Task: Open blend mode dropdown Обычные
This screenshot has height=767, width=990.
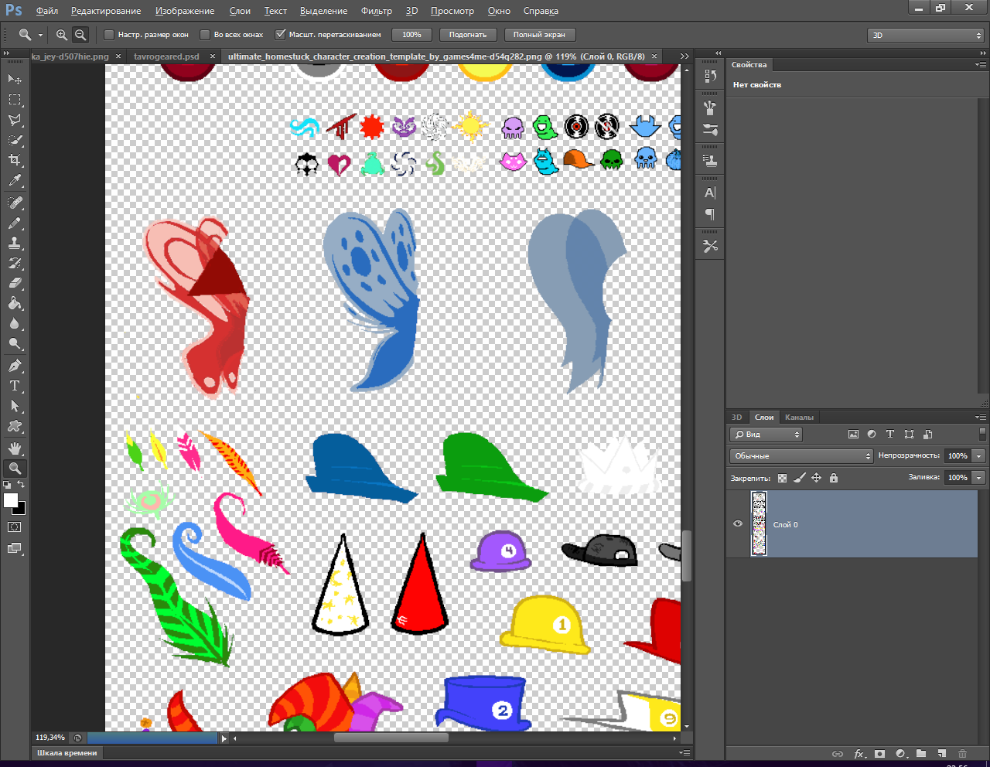Action: pyautogui.click(x=801, y=456)
